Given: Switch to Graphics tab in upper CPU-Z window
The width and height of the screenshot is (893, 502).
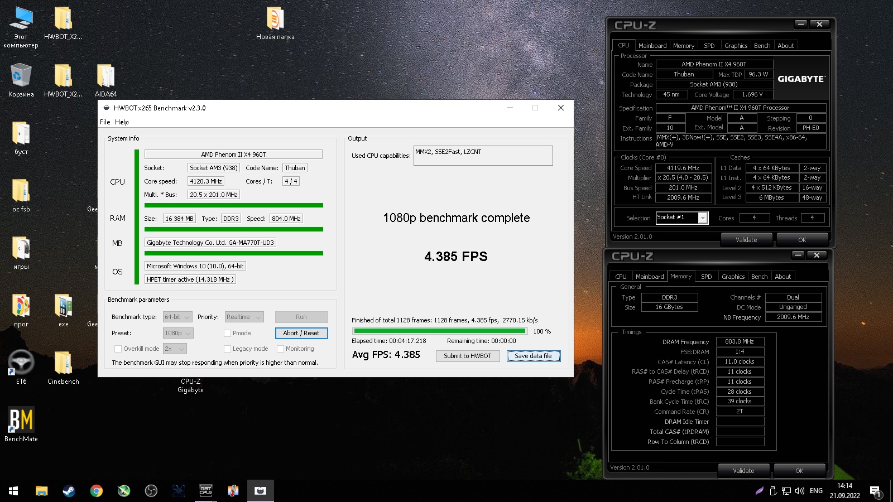Looking at the screenshot, I should click(736, 46).
